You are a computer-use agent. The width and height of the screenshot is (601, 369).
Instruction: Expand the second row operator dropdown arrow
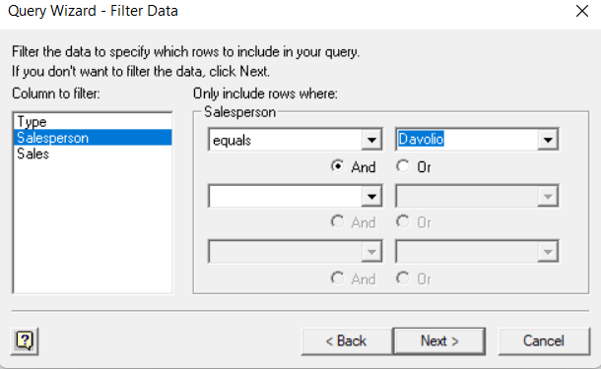371,197
